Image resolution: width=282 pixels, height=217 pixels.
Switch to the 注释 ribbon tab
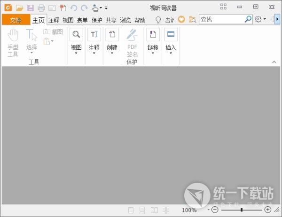coord(54,20)
